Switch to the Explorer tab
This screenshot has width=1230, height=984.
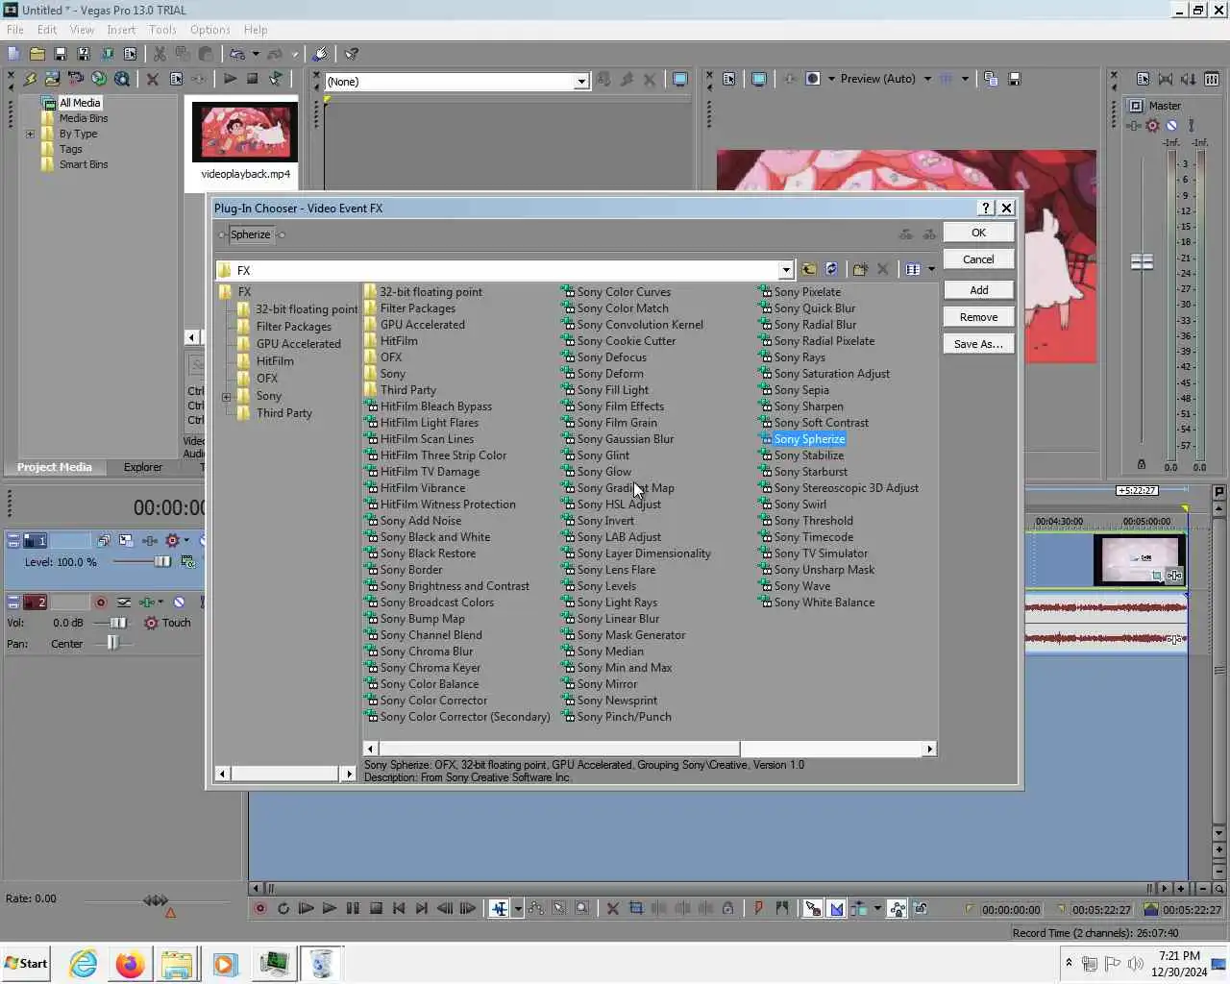[142, 467]
